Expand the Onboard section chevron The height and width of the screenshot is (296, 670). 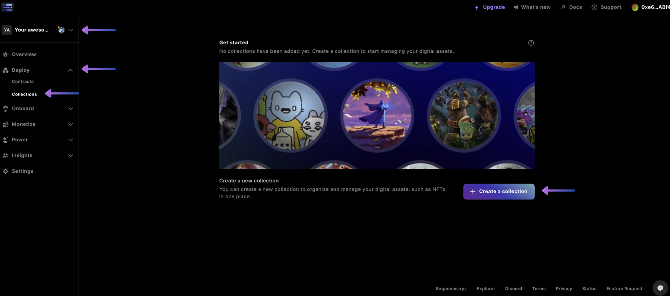[70, 109]
